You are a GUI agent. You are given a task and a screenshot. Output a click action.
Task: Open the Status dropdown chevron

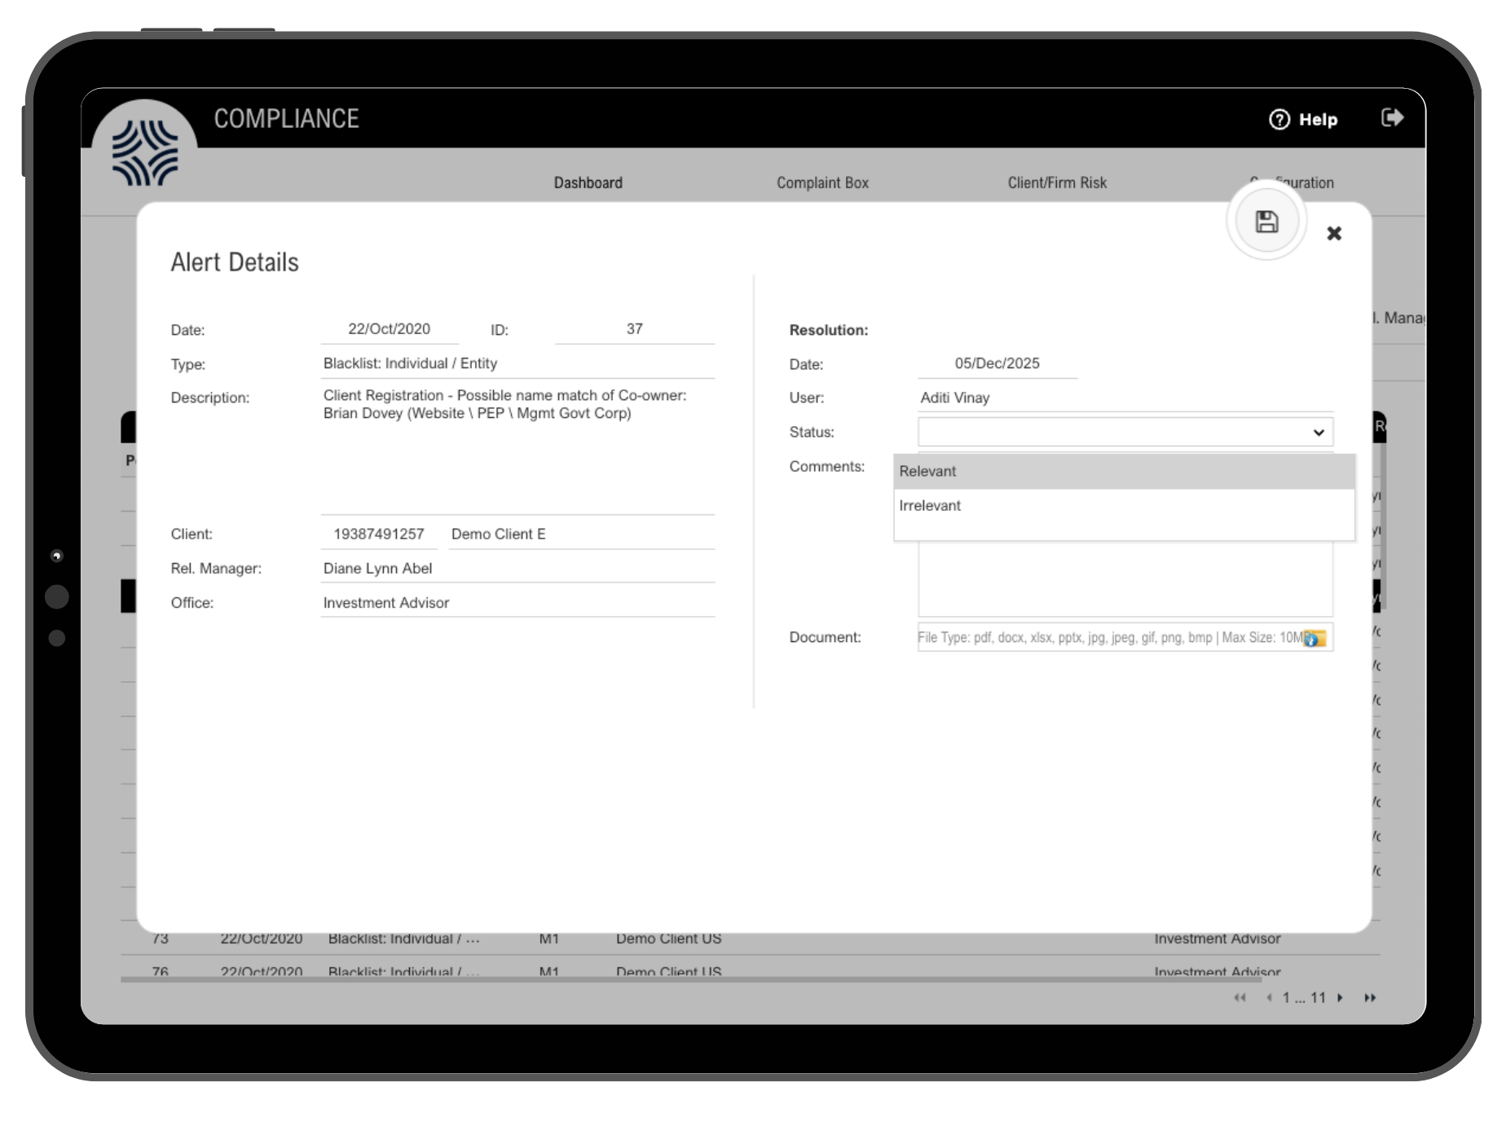click(1319, 432)
